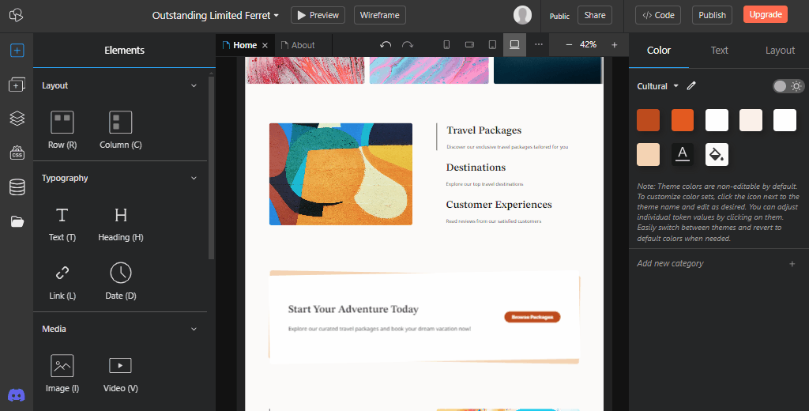Click the Publish button
Viewport: 809px width, 411px height.
[x=712, y=15]
